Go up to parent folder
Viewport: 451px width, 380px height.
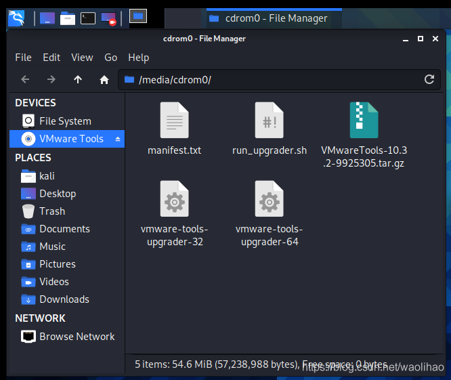[x=78, y=79]
